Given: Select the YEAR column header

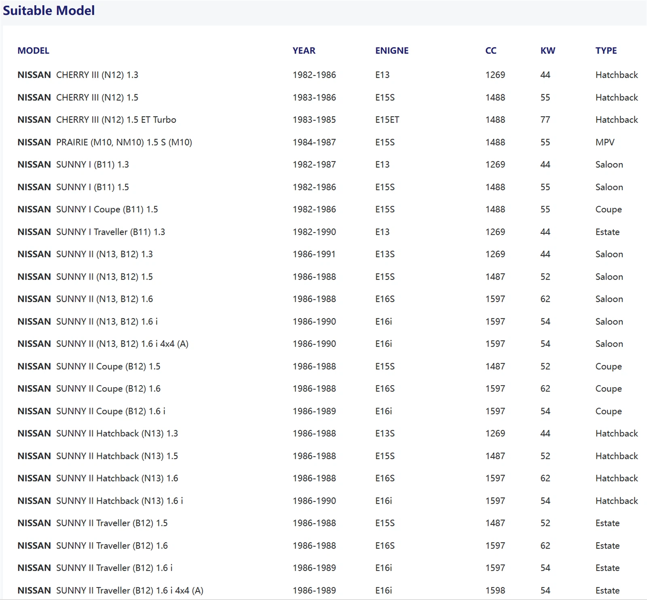Looking at the screenshot, I should tap(304, 51).
